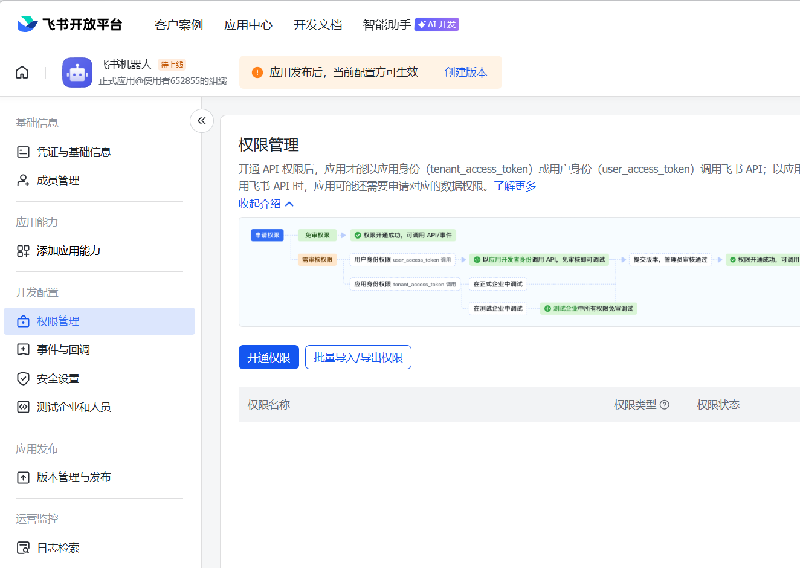Open 智能助手 in top navigation
The width and height of the screenshot is (800, 568).
click(387, 25)
